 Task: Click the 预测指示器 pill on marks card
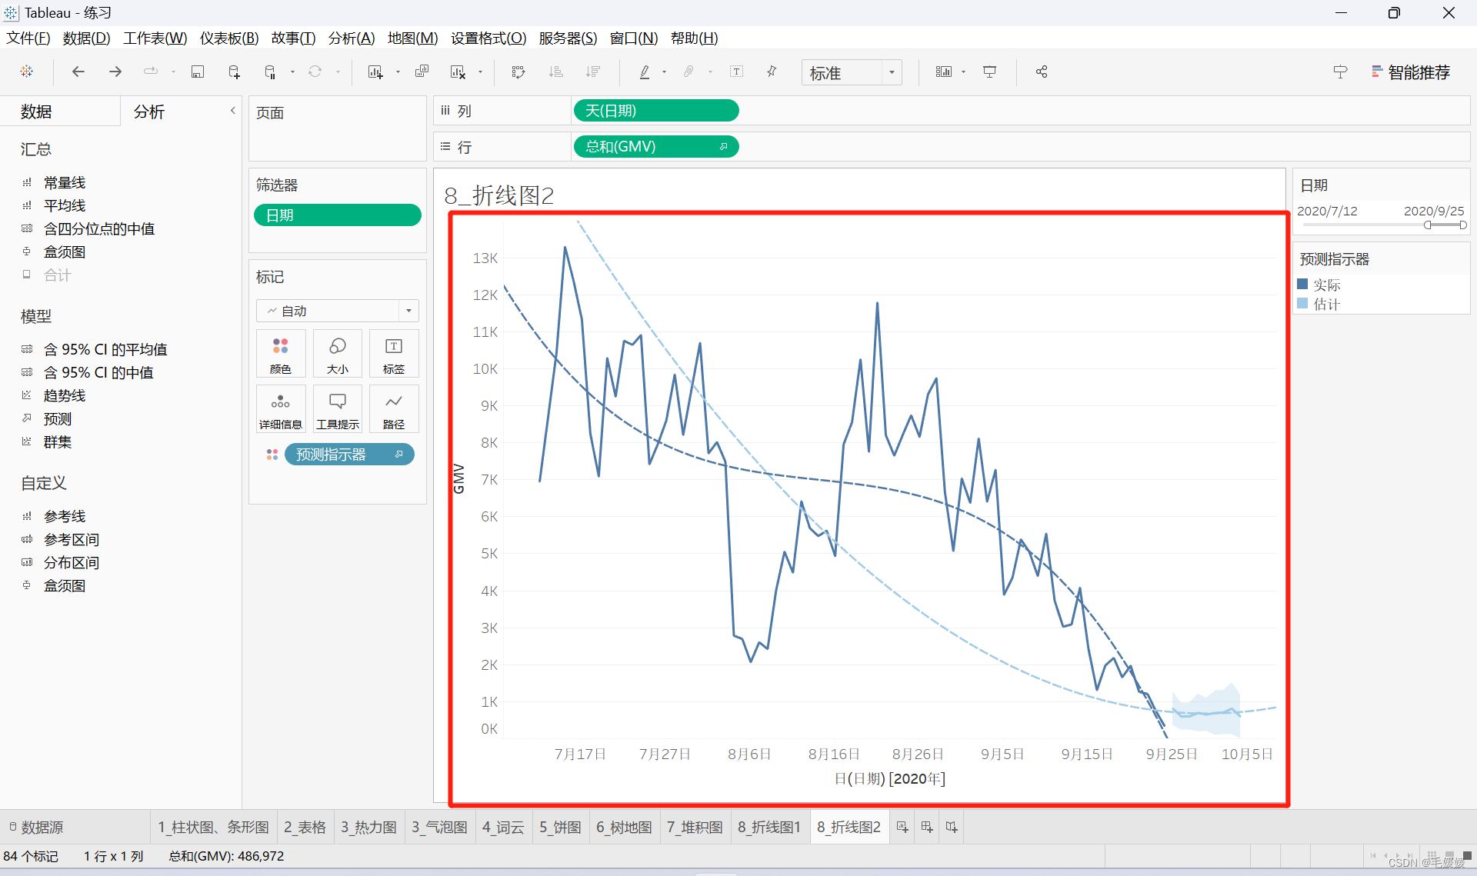tap(349, 455)
